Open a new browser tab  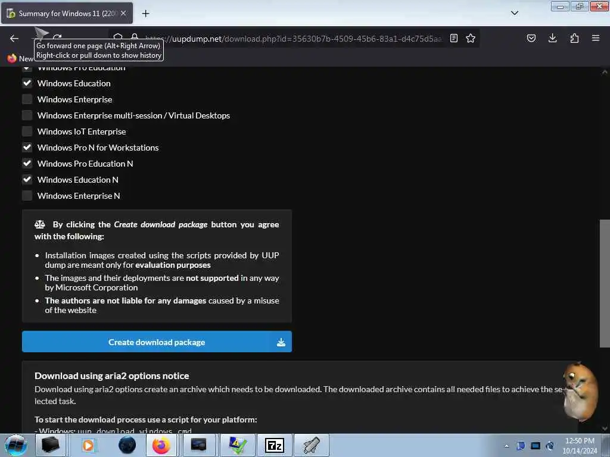(x=145, y=14)
